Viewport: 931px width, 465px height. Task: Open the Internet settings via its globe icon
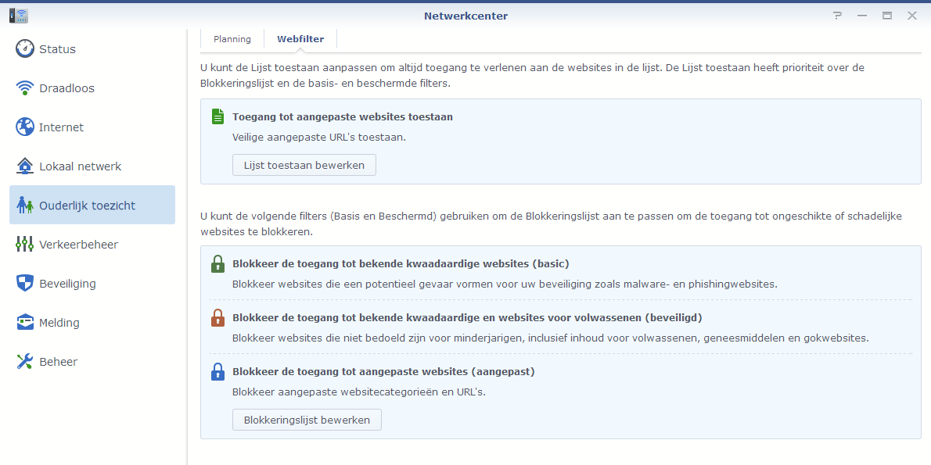coord(24,127)
